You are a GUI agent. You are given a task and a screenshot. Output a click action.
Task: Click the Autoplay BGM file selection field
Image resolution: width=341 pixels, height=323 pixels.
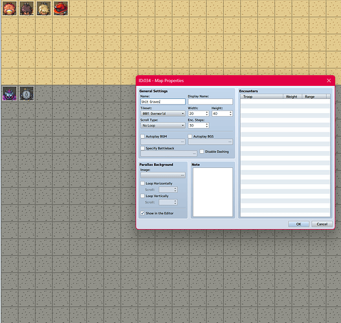[x=163, y=141]
